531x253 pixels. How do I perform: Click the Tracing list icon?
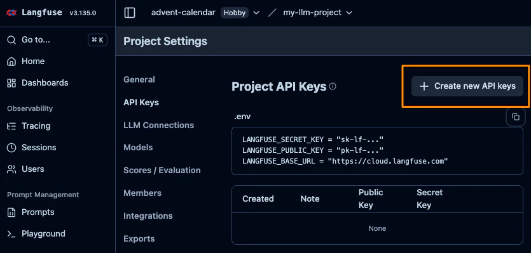coord(11,126)
